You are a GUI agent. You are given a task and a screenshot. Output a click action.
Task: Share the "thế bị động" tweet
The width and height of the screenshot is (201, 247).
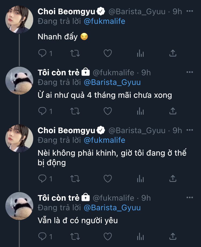coord(173,178)
